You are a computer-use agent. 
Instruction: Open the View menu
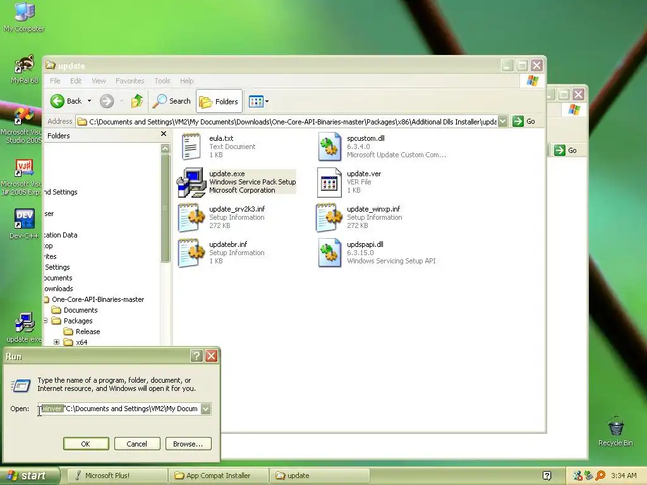(x=99, y=81)
